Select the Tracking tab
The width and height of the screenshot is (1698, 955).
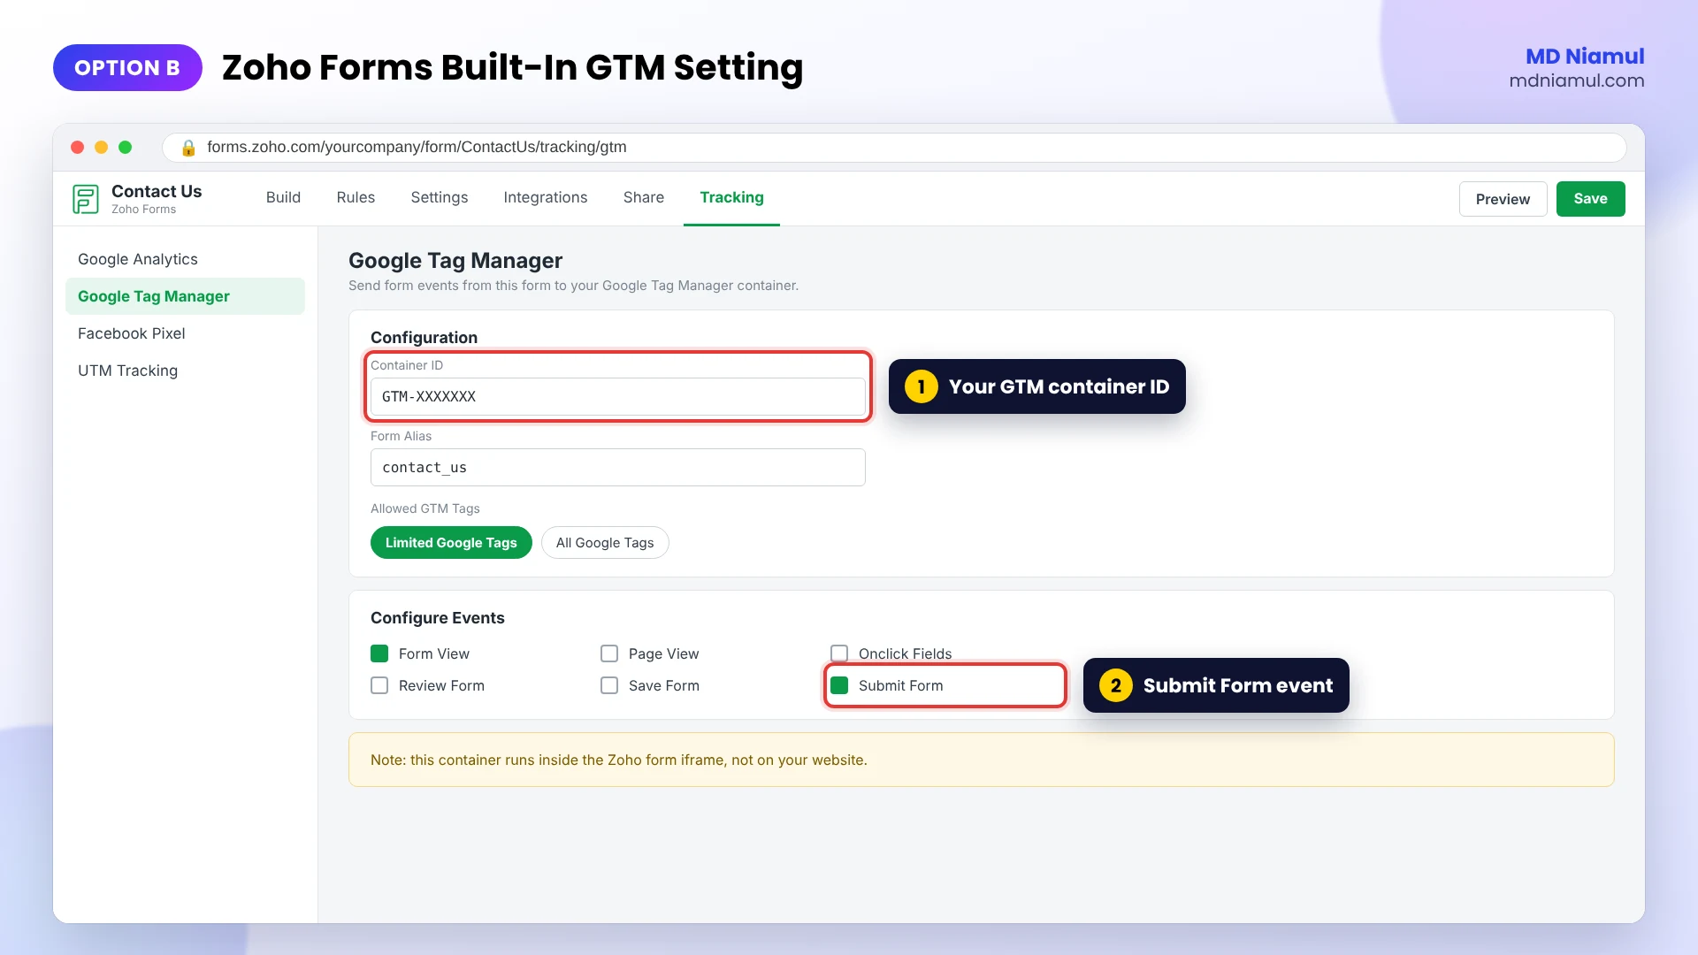point(731,197)
